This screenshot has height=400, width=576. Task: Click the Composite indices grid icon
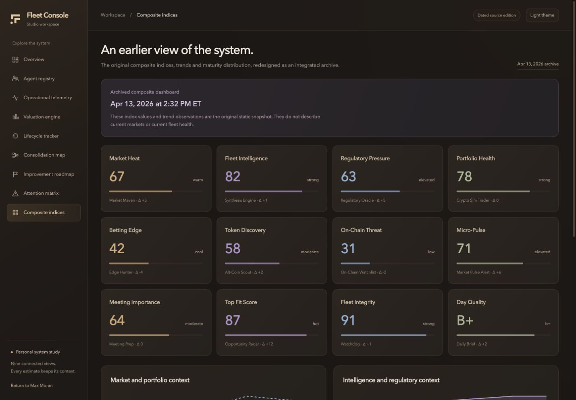click(15, 212)
